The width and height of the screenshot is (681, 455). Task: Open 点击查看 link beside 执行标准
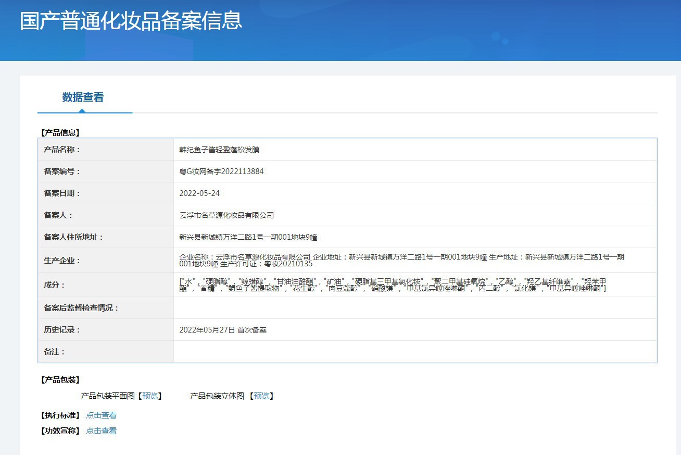click(101, 415)
